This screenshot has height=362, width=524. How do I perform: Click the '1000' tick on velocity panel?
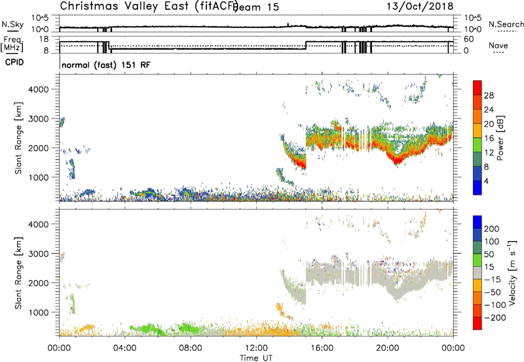click(39, 312)
